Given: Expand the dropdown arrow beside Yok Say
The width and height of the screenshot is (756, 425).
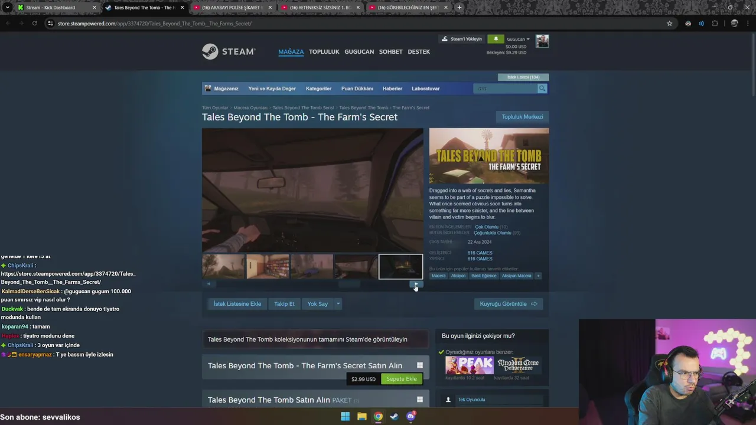Looking at the screenshot, I should [x=338, y=304].
